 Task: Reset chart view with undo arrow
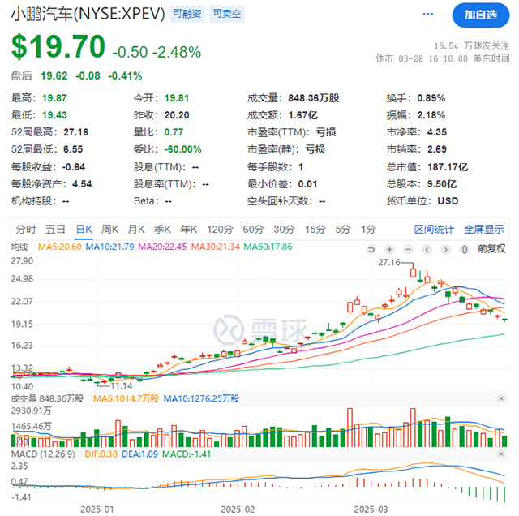coord(371,249)
